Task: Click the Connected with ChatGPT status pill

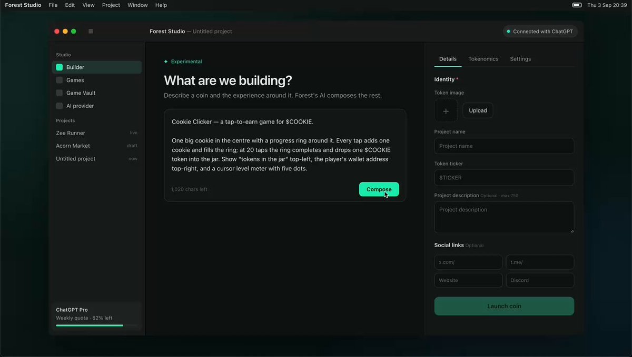Action: (x=540, y=32)
